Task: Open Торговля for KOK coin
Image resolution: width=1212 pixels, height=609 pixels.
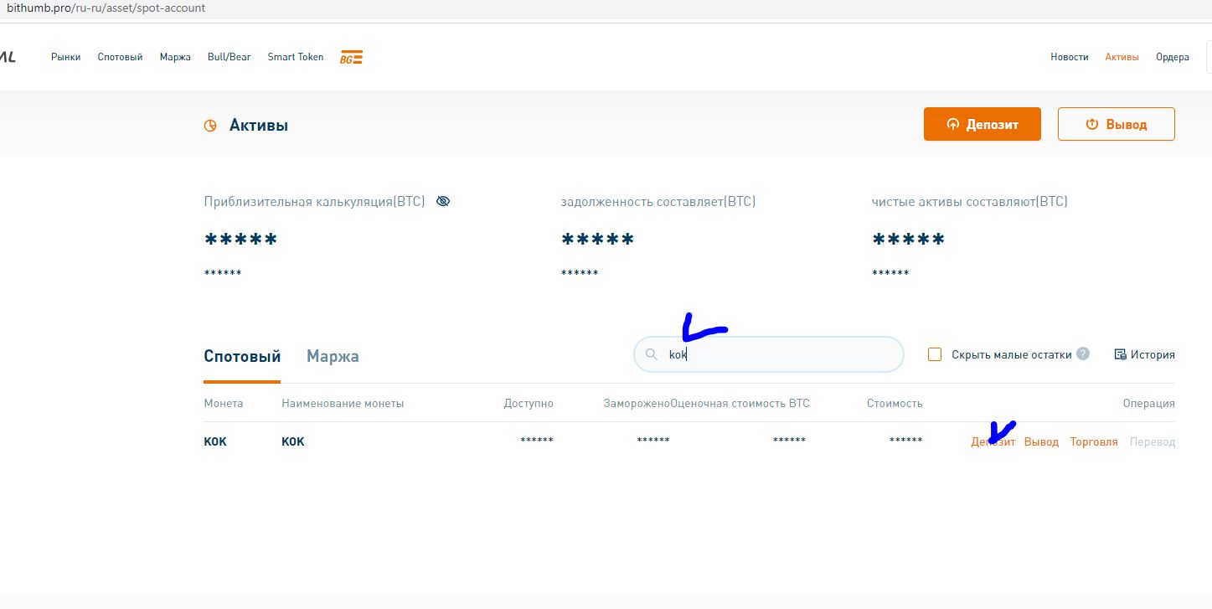Action: [1093, 441]
